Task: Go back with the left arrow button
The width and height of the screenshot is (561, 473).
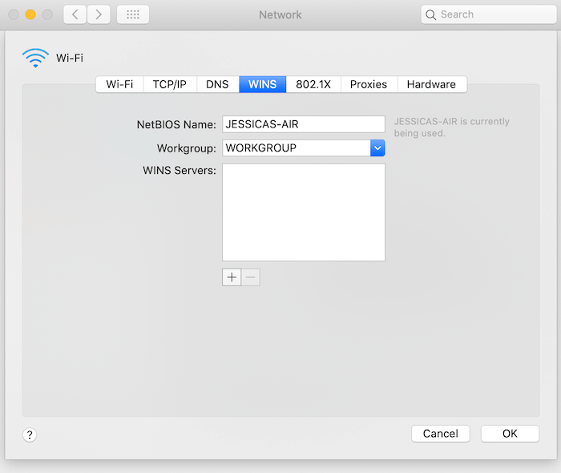Action: tap(75, 14)
